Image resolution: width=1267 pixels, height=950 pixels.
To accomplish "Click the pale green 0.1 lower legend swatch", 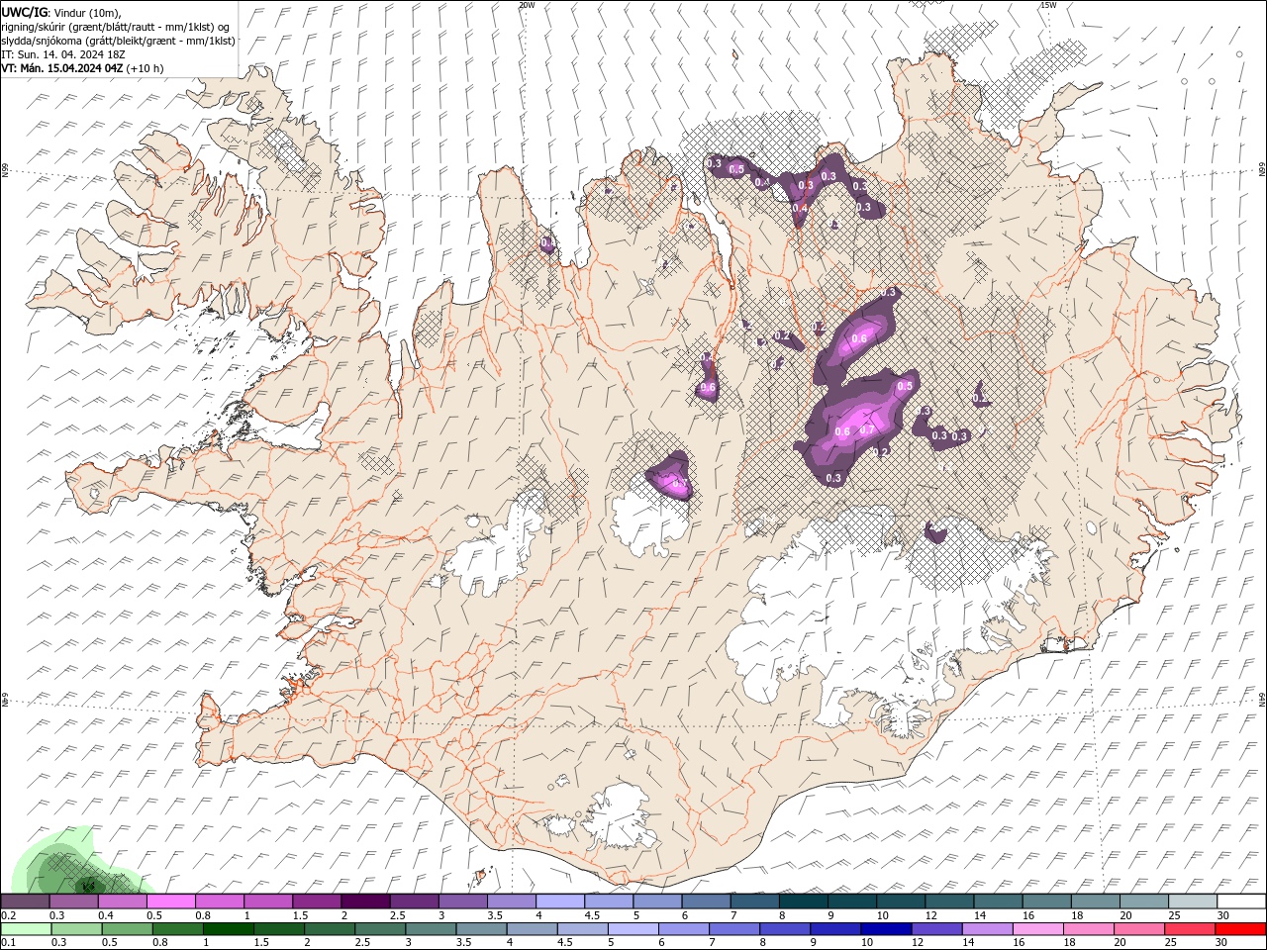I will pyautogui.click(x=26, y=929).
